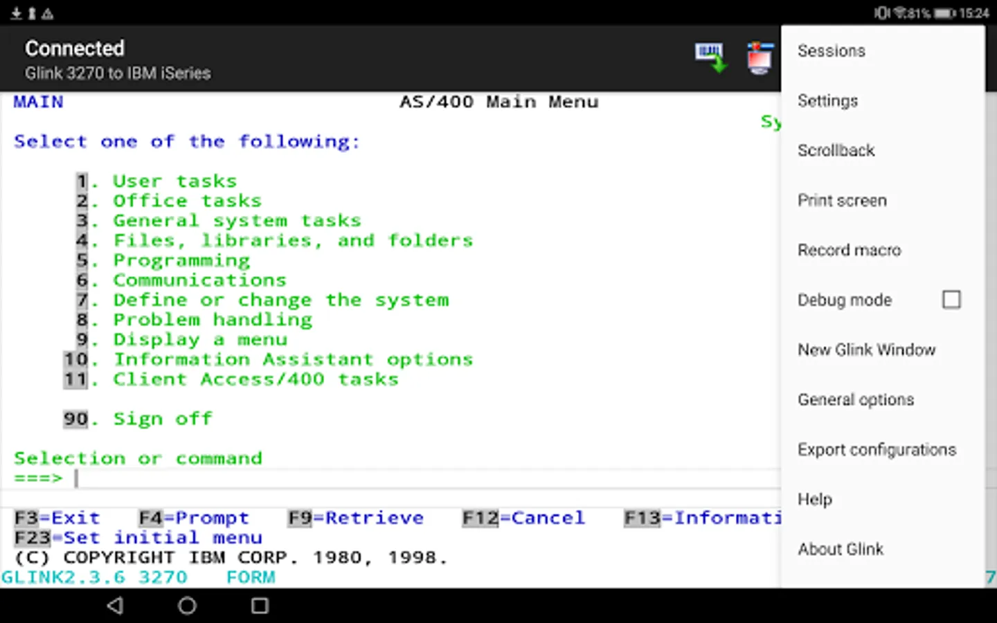Image resolution: width=997 pixels, height=623 pixels.
Task: Choose Print screen from the menu
Action: [x=883, y=200]
